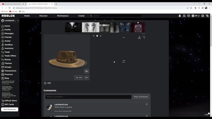Screen dimensions: 212x119
Task: Open the Gift Cards link
Action: point(8,104)
